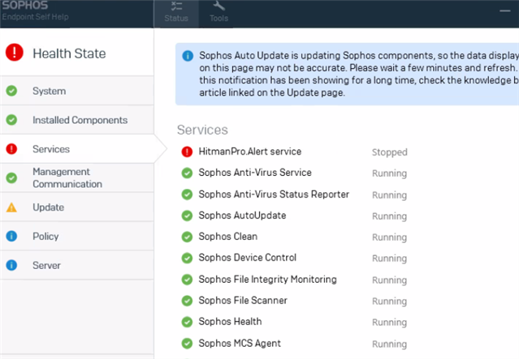Click green check icon beside Installed Components
The height and width of the screenshot is (359, 519).
tap(11, 120)
